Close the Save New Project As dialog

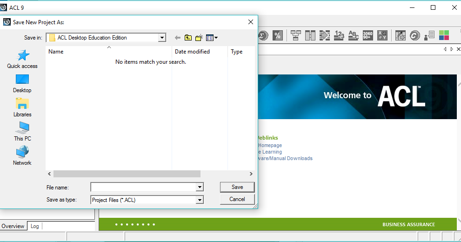coord(250,22)
